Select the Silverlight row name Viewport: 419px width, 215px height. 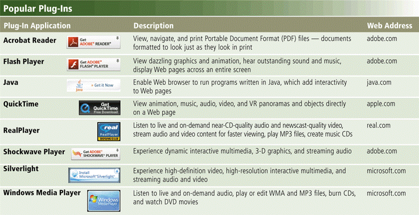tap(21, 169)
